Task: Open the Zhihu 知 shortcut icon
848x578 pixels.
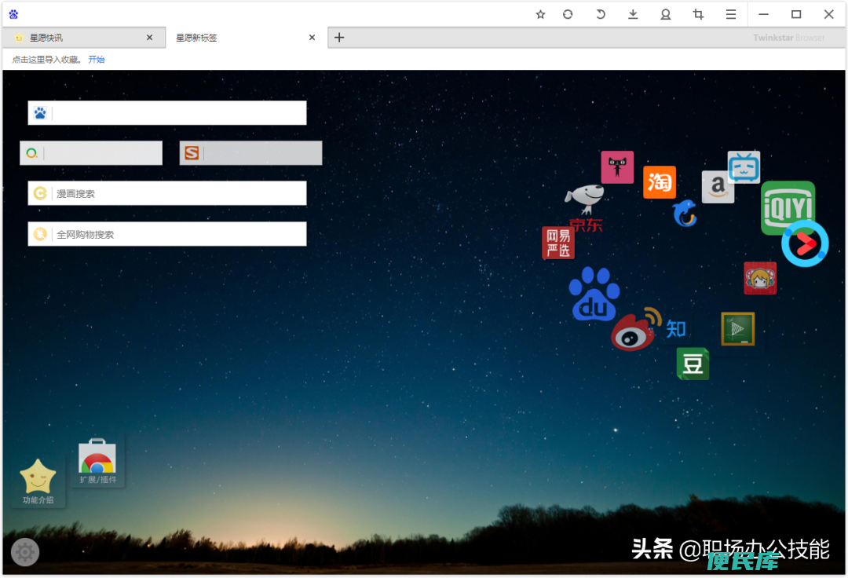Action: point(676,329)
